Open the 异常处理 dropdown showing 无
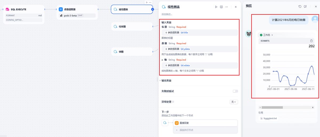320x137 pixels. pos(234,102)
